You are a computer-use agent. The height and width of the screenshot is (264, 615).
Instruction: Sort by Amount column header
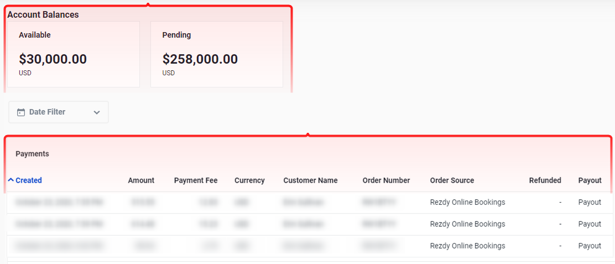click(141, 180)
